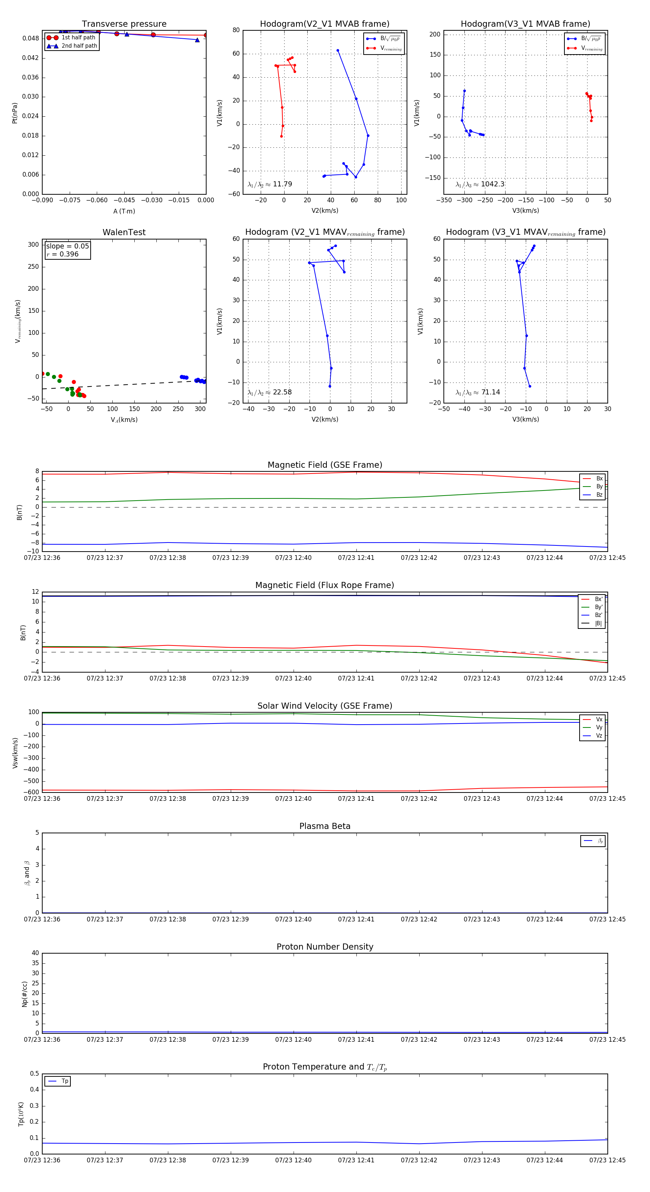Click the "V_A(km/s)" x-axis label of WalenTest
Viewport: 650px width, 1192px height.
pos(124,420)
